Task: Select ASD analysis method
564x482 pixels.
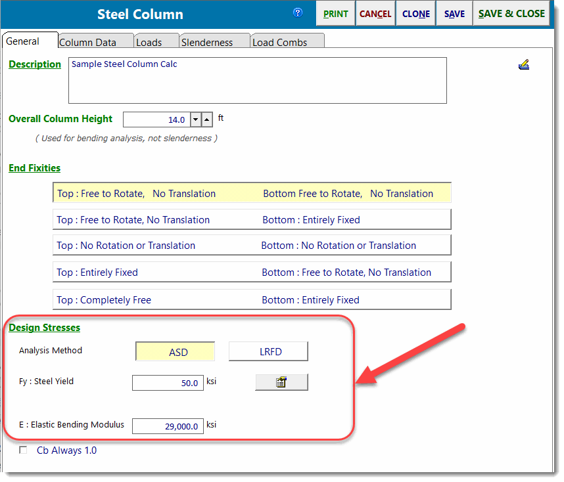Action: 176,352
